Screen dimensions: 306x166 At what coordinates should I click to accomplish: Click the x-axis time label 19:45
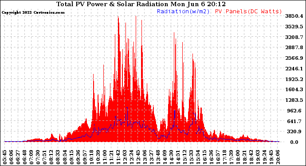click(271, 157)
